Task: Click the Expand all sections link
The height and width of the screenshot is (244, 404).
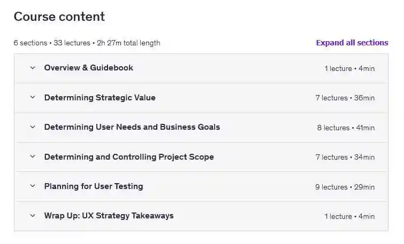Action: click(x=352, y=43)
